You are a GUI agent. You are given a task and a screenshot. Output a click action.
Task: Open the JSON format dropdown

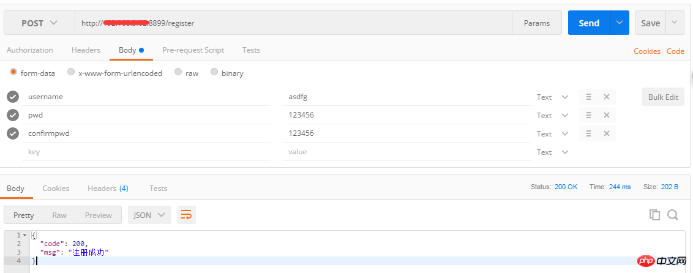pyautogui.click(x=149, y=215)
